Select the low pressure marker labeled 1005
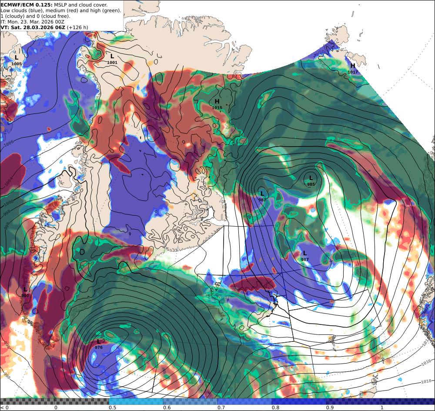Viewport: 435px width, 411px height. pyautogui.click(x=17, y=60)
